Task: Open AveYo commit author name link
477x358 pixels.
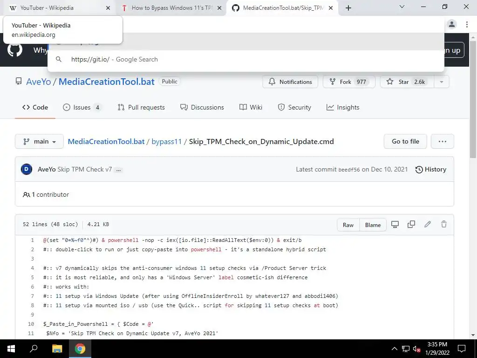Action: (x=47, y=169)
